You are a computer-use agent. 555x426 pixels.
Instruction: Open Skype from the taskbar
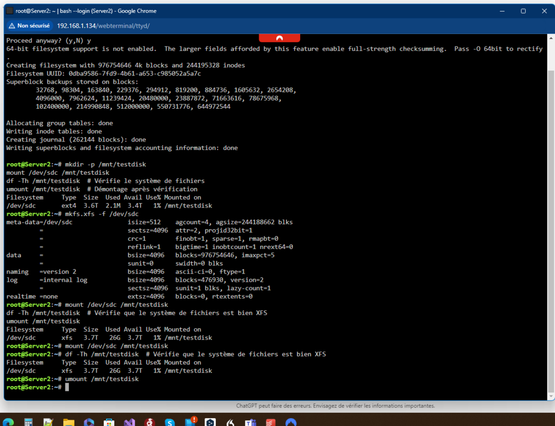pos(170,422)
